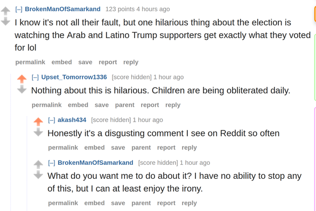Viewport: 316px width, 211px height.
Task: Reply to the top-level election comment
Action: click(131, 62)
